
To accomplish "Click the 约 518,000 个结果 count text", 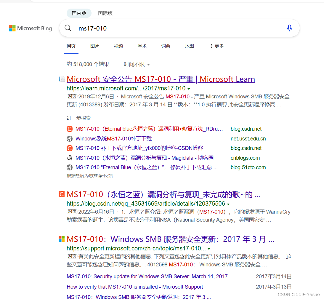I will pyautogui.click(x=88, y=64).
